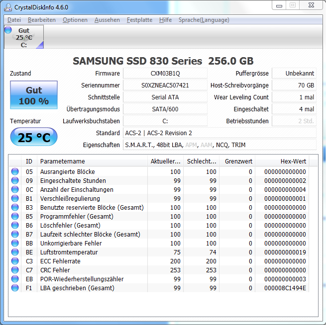Viewport: 326px width, 325px height.
Task: Click status icon for LBA geschrieben (Gesamt)
Action: (15, 288)
